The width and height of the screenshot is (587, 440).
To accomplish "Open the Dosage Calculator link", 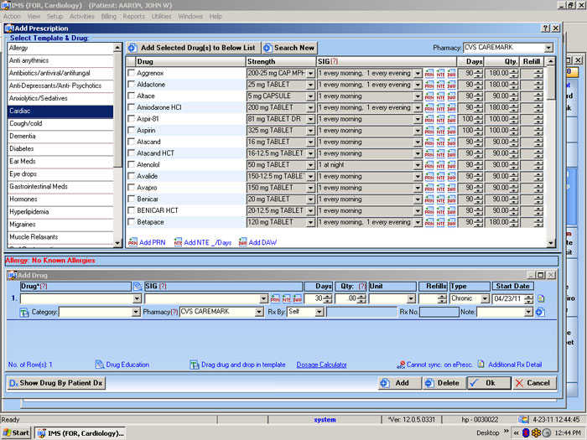I will (x=321, y=365).
